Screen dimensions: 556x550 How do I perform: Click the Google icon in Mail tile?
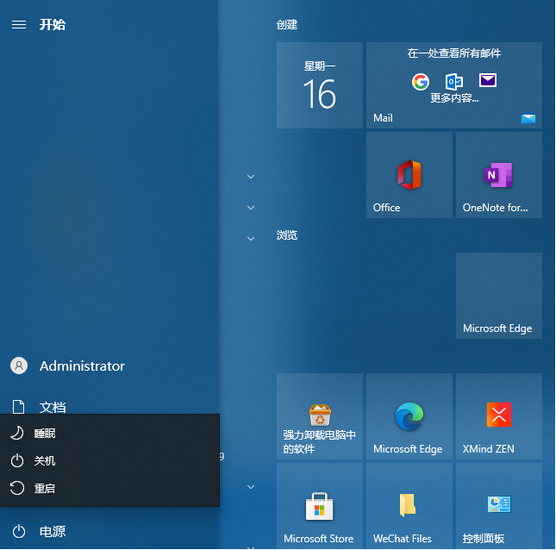click(420, 82)
